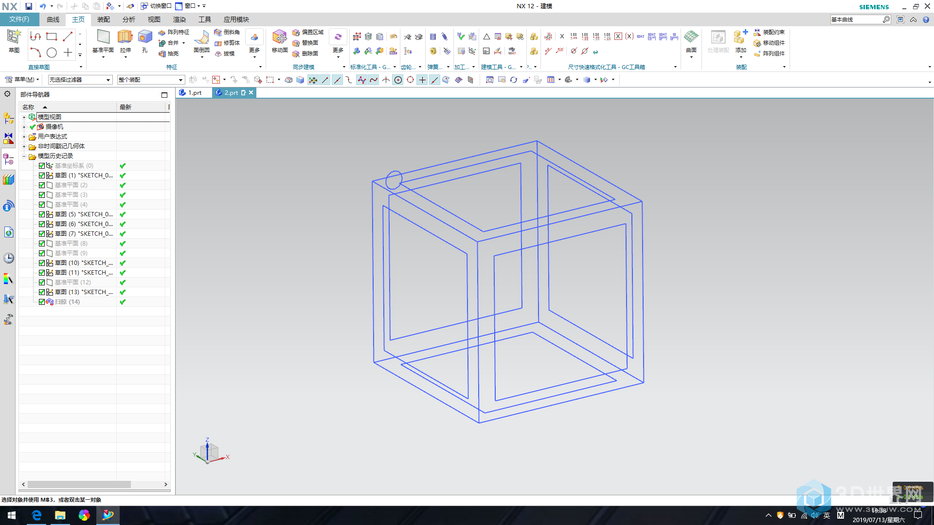Click the 删除面 delete face icon
The image size is (934, 525).
pos(296,54)
